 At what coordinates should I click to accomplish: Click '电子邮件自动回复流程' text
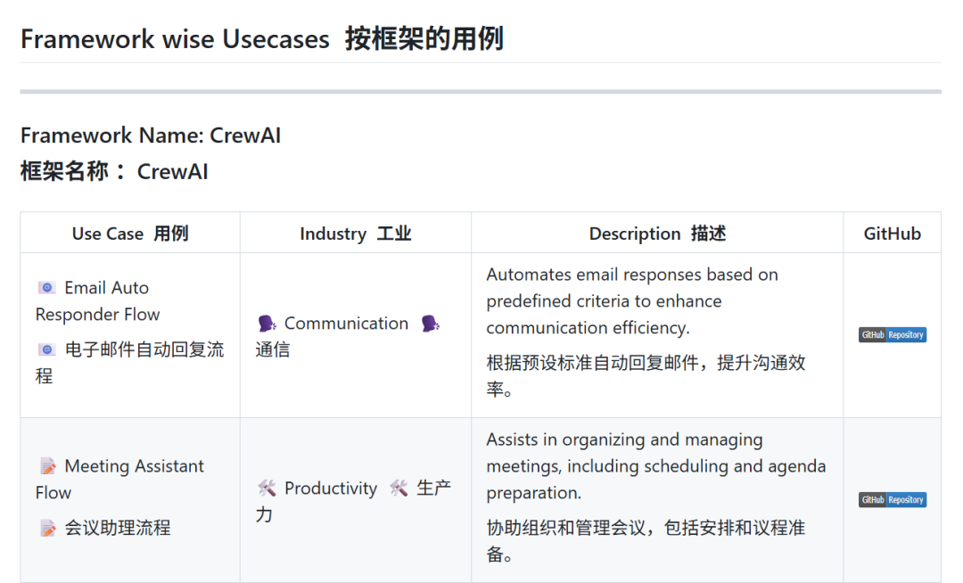[129, 363]
